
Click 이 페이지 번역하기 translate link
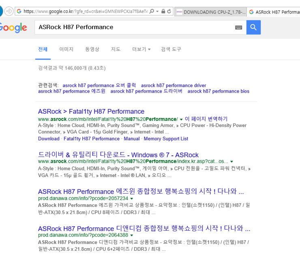[x=206, y=119]
